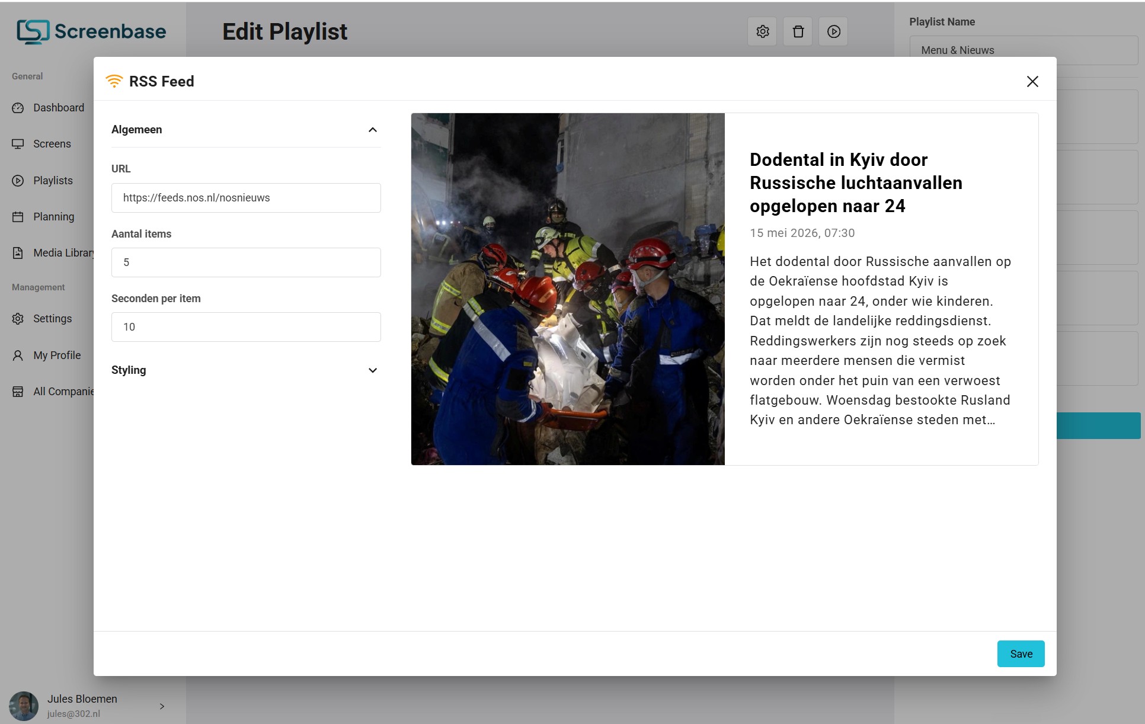Click the 'Playlist Name' label

coord(942,22)
